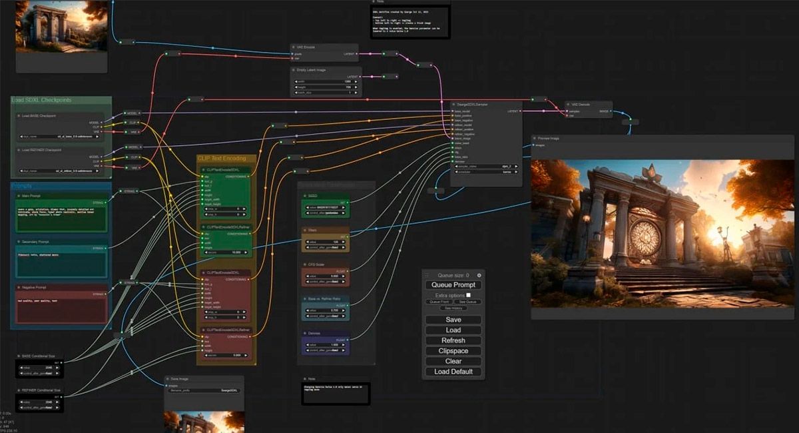The height and width of the screenshot is (433, 799).
Task: Adjust batch_size in Empty Latent Image
Action: click(x=326, y=93)
